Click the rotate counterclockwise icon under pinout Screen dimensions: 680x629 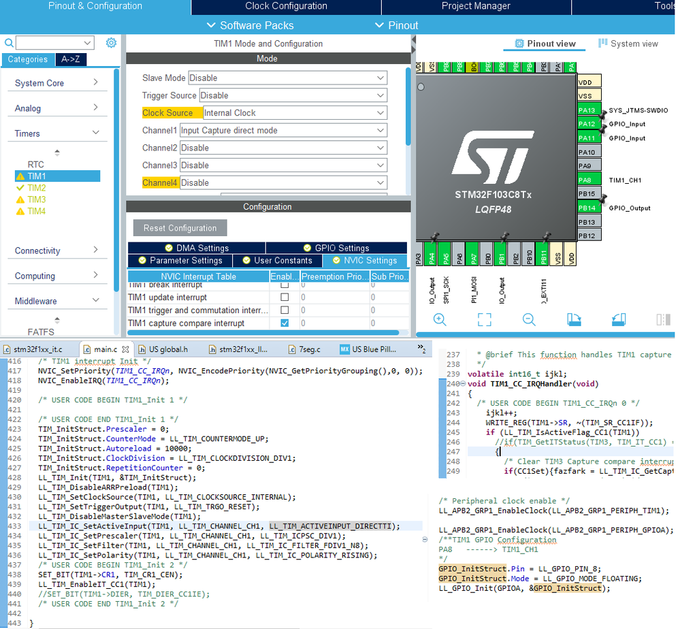tap(619, 320)
